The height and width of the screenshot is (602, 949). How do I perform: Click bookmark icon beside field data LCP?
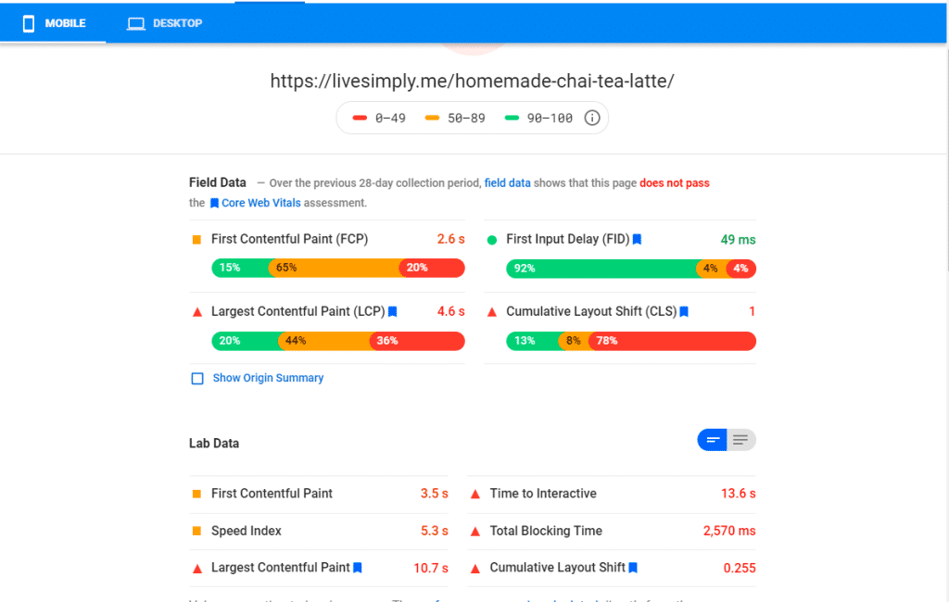393,312
